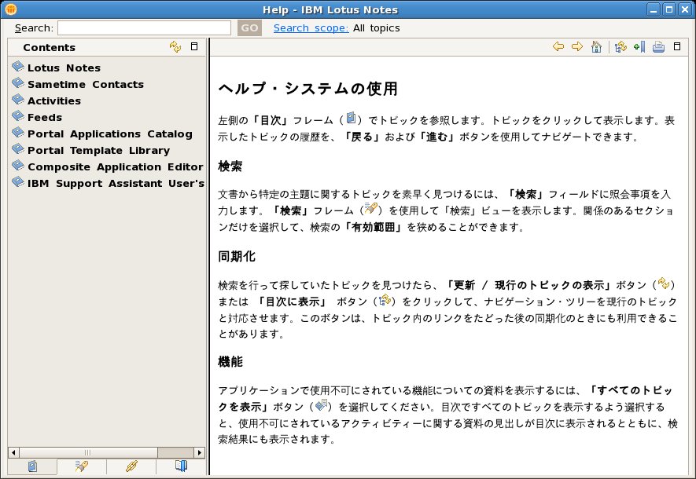Click the Contents scrollbar right arrow
Image resolution: width=696 pixels, height=479 pixels.
pyautogui.click(x=199, y=452)
